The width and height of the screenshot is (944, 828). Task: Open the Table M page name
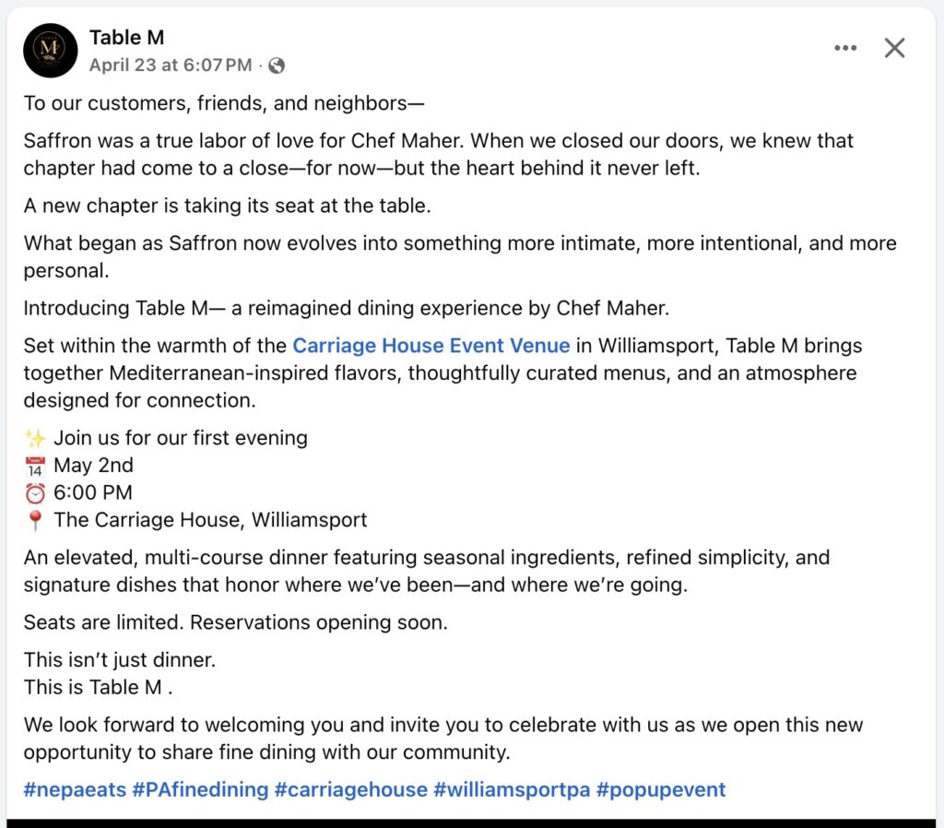pos(126,38)
